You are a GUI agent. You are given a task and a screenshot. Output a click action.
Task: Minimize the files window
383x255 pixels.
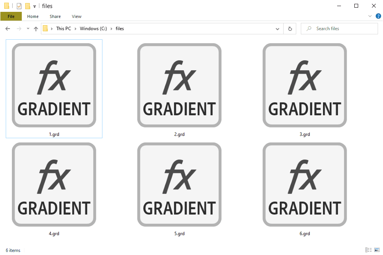pos(339,6)
